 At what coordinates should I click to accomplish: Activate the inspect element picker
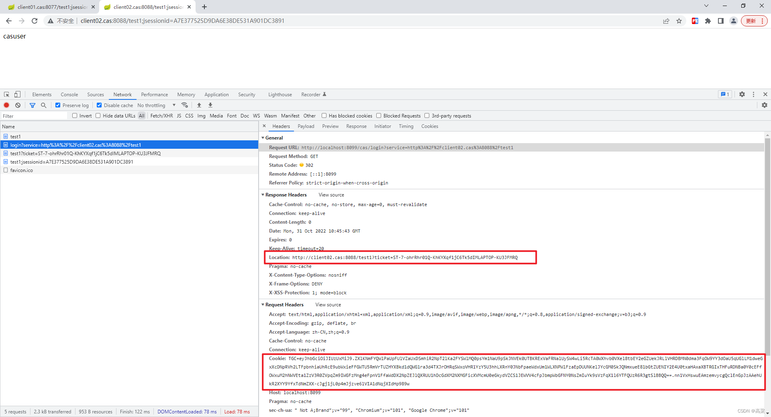(x=7, y=94)
